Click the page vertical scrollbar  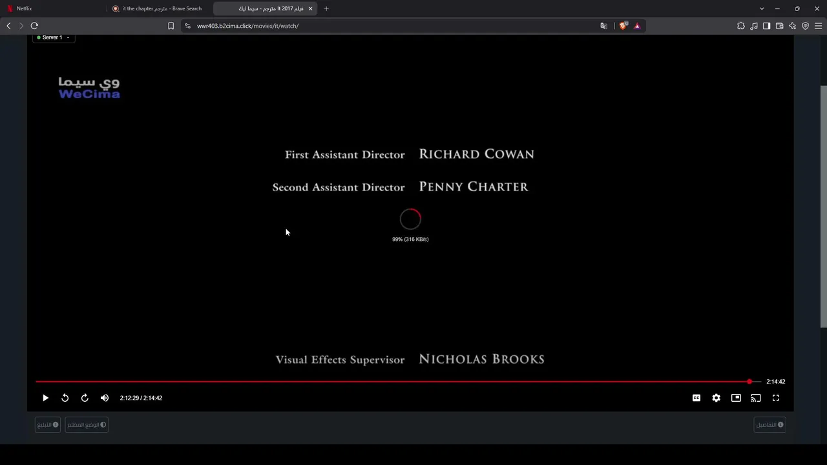[x=823, y=207]
